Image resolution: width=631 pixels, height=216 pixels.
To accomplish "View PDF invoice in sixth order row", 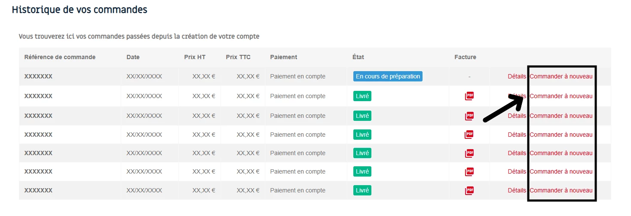I will [x=469, y=171].
